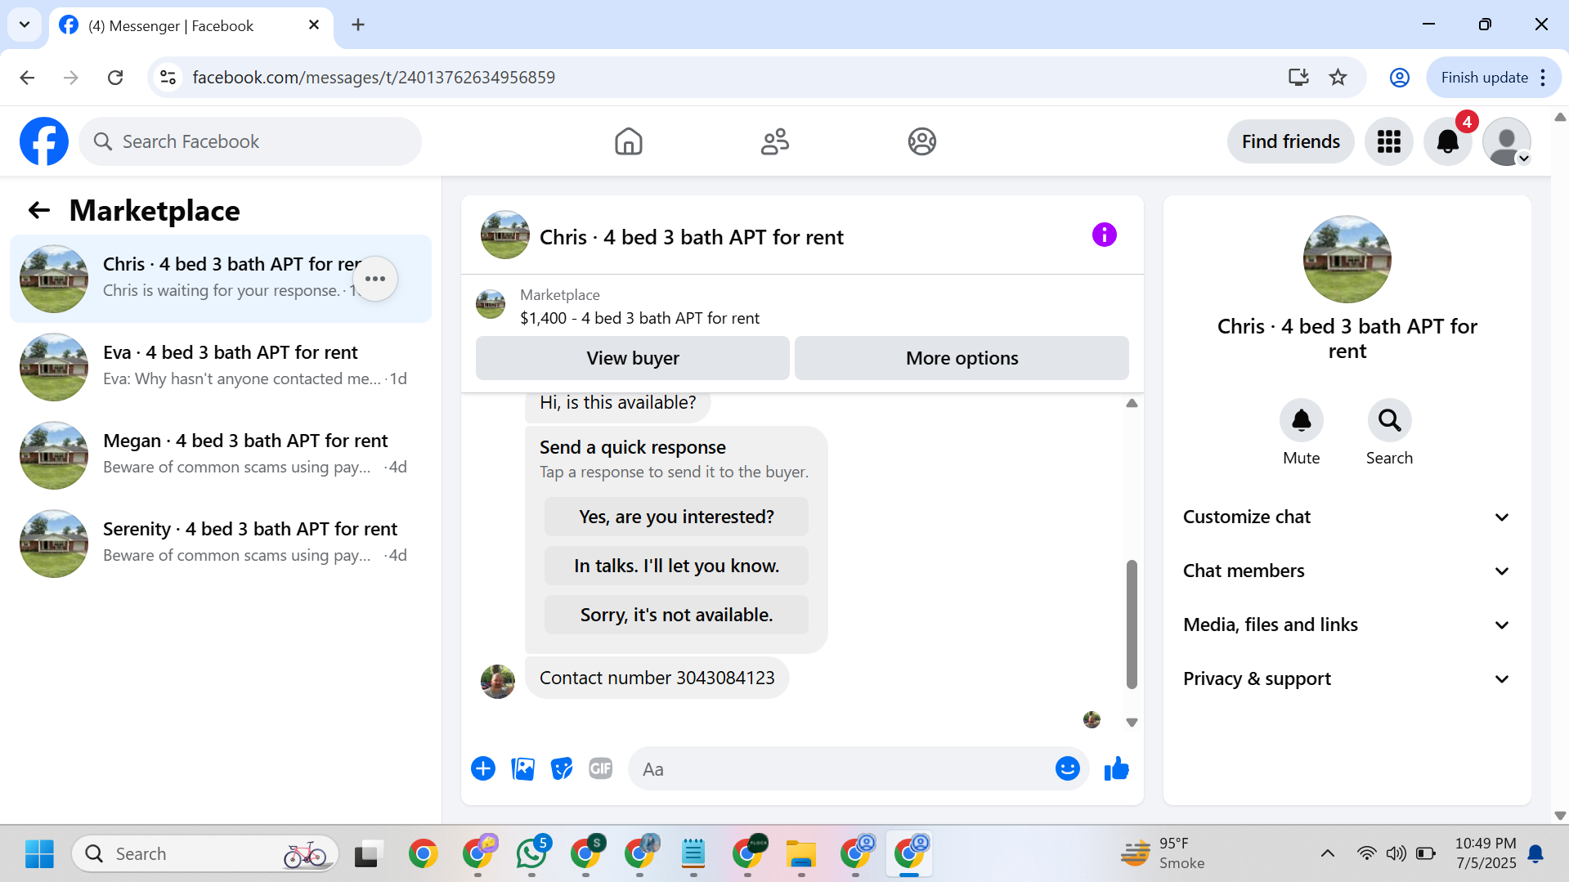
Task: Click listing thumbnail in chat header
Action: point(504,235)
